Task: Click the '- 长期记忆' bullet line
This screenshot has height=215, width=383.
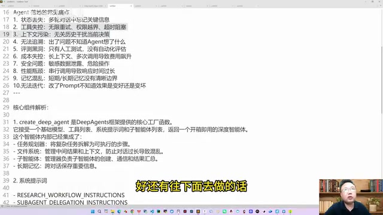Action: click(56, 166)
